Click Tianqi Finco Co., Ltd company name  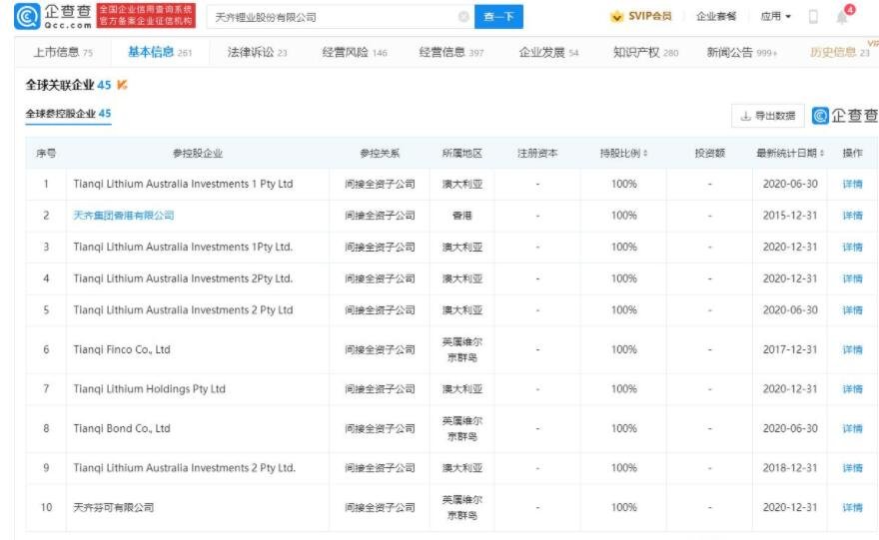[x=122, y=349]
